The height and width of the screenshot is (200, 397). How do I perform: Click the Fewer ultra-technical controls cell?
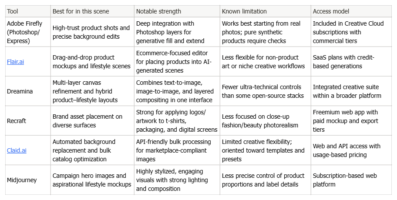click(x=266, y=91)
